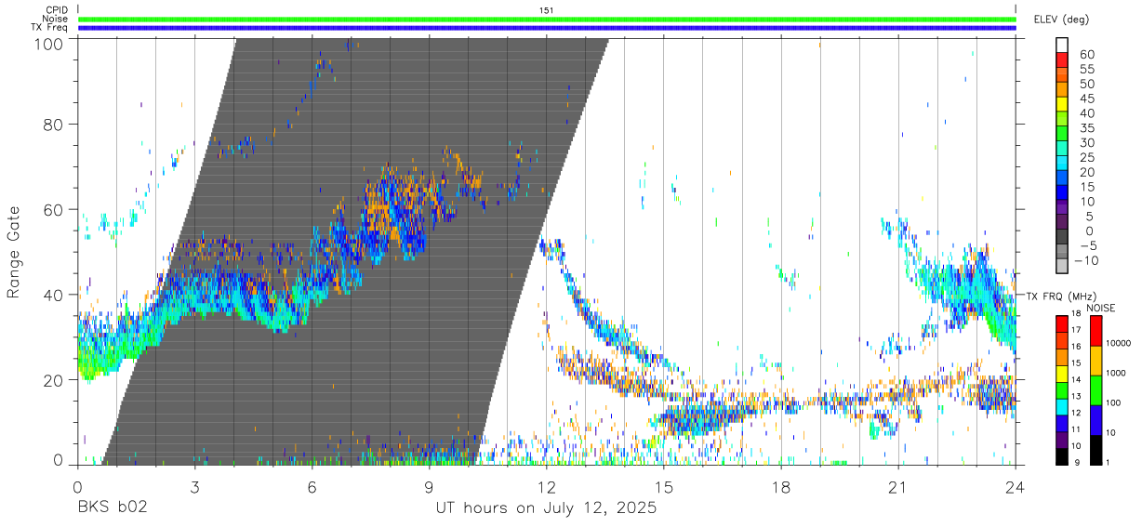Click UT hour tick label 12
The height and width of the screenshot is (527, 1142).
(547, 487)
